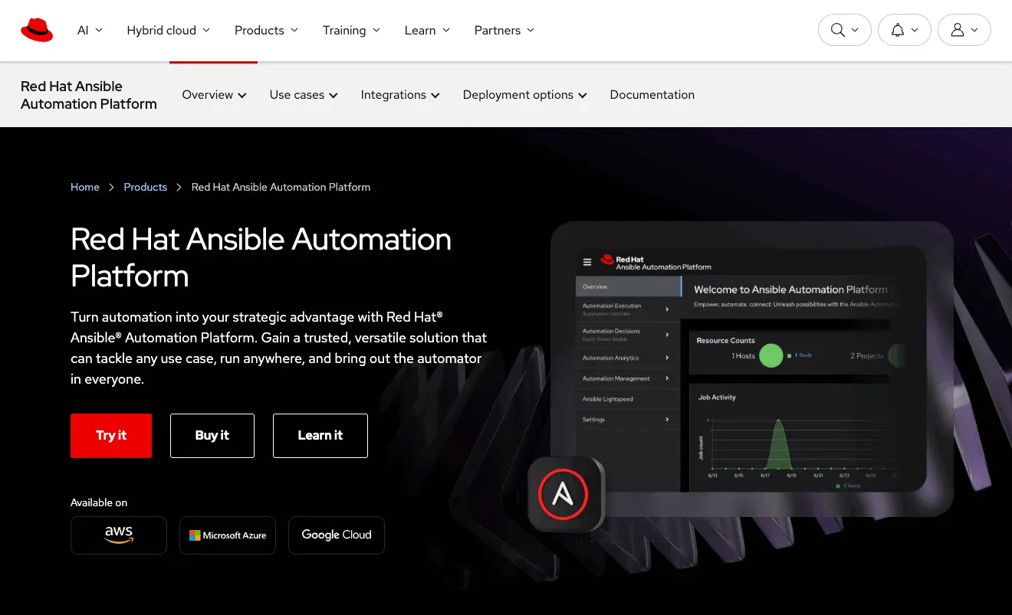
Task: Click 'Welcome to Ansible Automation Platform' heading
Action: click(x=790, y=290)
